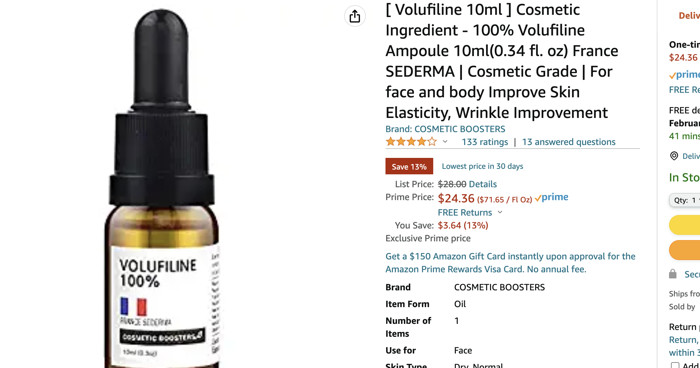Click the Prime logo beside the price

coord(552,197)
